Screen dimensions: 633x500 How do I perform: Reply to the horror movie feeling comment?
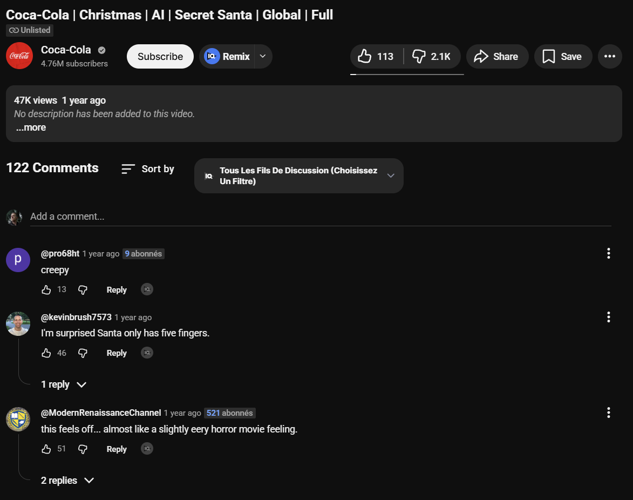tap(116, 449)
